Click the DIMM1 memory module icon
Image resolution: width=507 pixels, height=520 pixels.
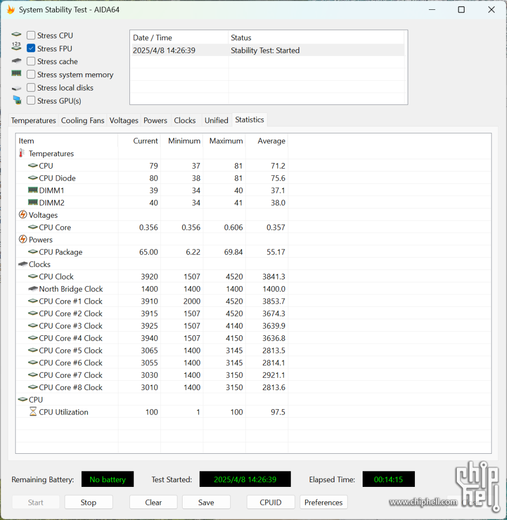(33, 190)
